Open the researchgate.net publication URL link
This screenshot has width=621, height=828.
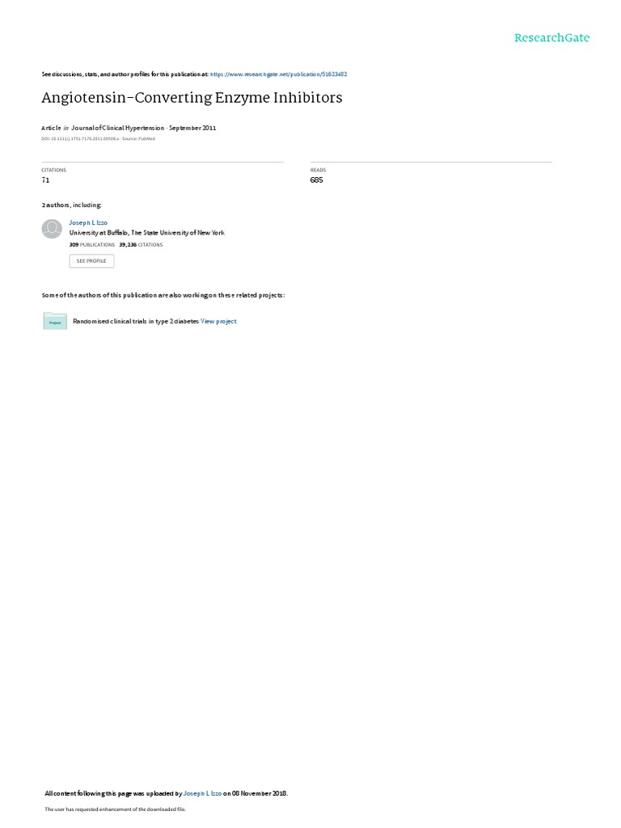(x=278, y=74)
